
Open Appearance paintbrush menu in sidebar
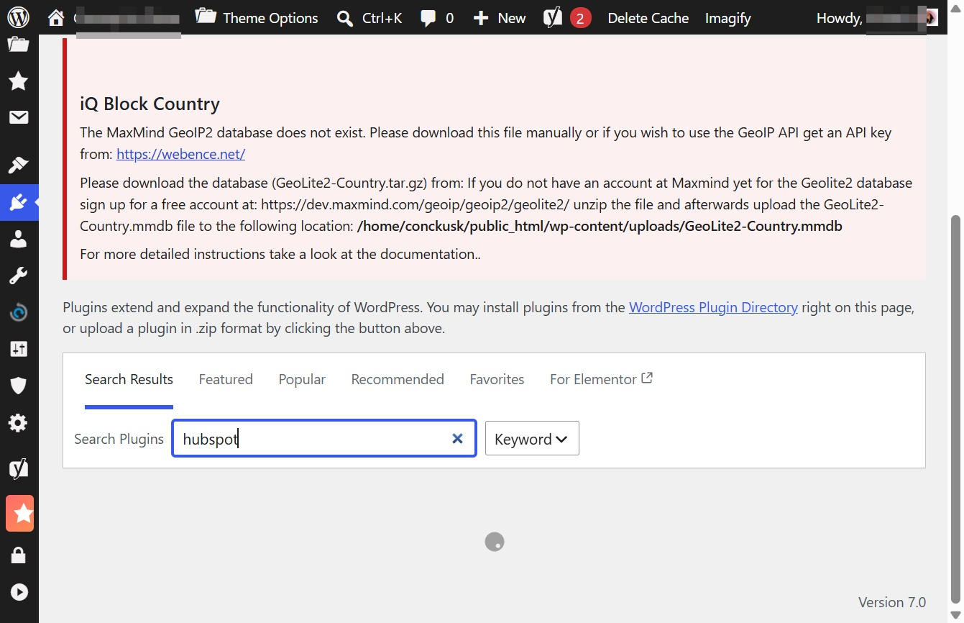(19, 165)
